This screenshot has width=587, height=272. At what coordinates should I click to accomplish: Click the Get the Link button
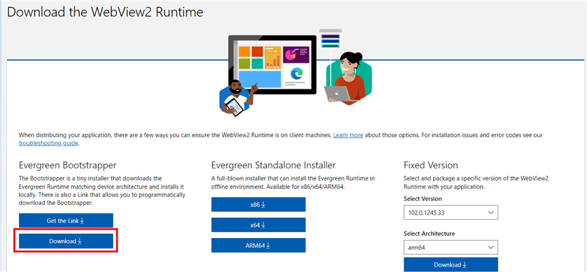[x=66, y=220]
